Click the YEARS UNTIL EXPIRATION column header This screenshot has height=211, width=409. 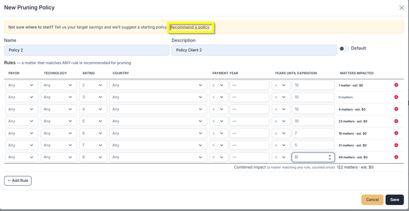[296, 73]
